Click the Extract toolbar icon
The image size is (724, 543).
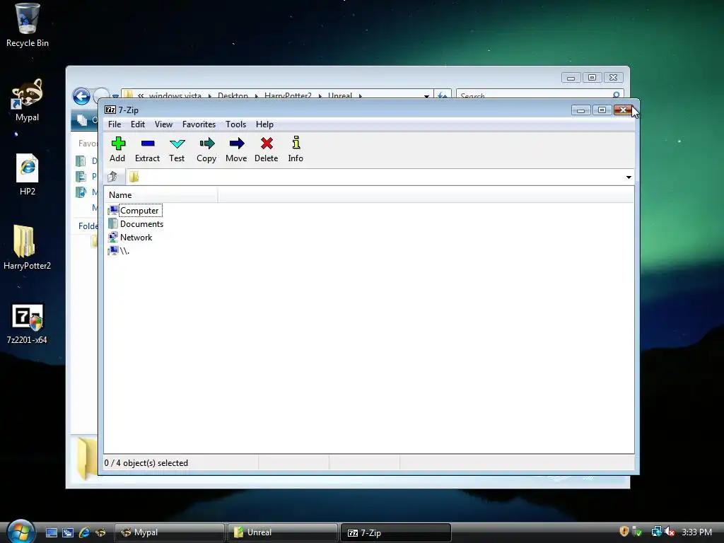(x=147, y=149)
